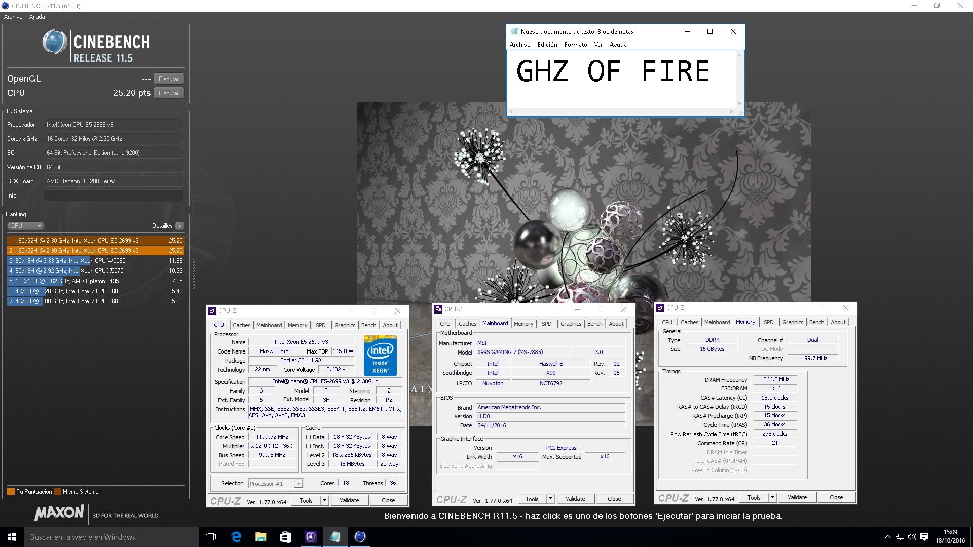Open the Archivo menu in Cinebench
973x547 pixels.
coord(13,17)
